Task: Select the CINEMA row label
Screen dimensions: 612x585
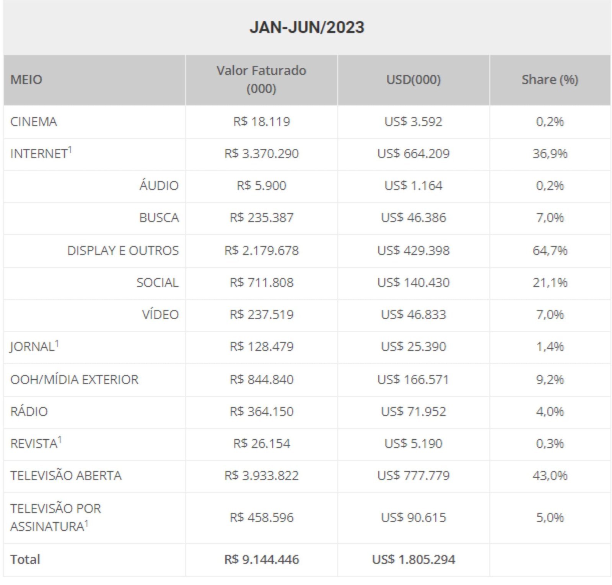Action: pyautogui.click(x=34, y=122)
